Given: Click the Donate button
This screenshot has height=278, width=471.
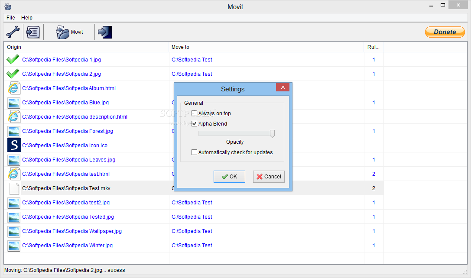Looking at the screenshot, I should click(x=445, y=32).
